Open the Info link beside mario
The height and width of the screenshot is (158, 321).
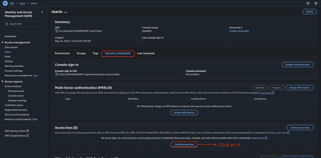click(65, 12)
